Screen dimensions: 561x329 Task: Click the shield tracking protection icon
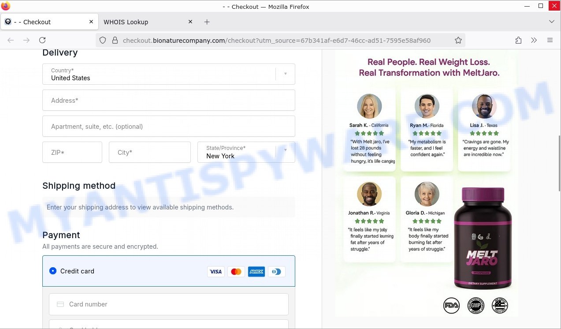pos(103,40)
